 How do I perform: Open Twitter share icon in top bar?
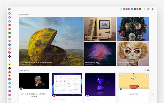(124, 9)
